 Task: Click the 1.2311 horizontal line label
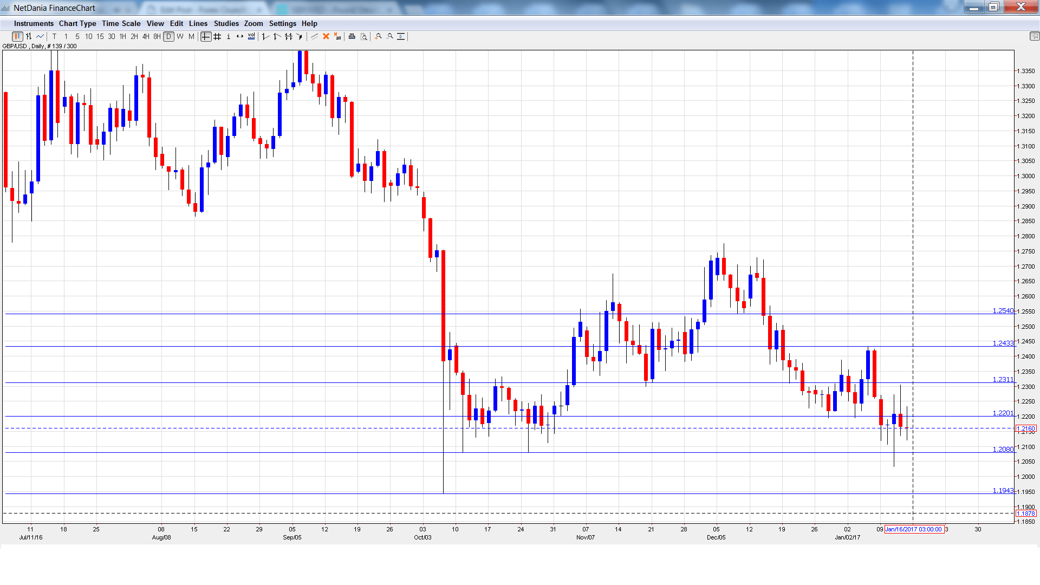pyautogui.click(x=1003, y=380)
